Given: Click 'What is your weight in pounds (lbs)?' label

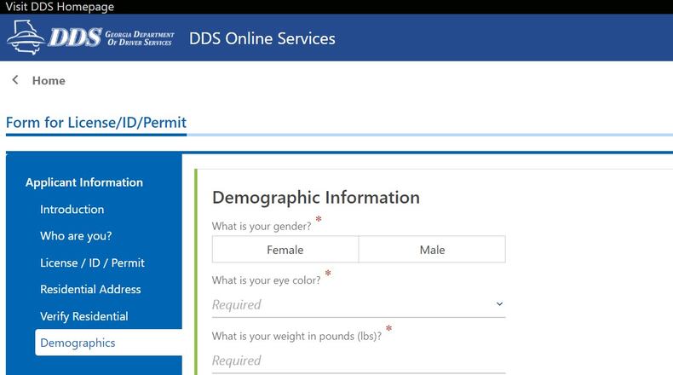Looking at the screenshot, I should coord(296,336).
